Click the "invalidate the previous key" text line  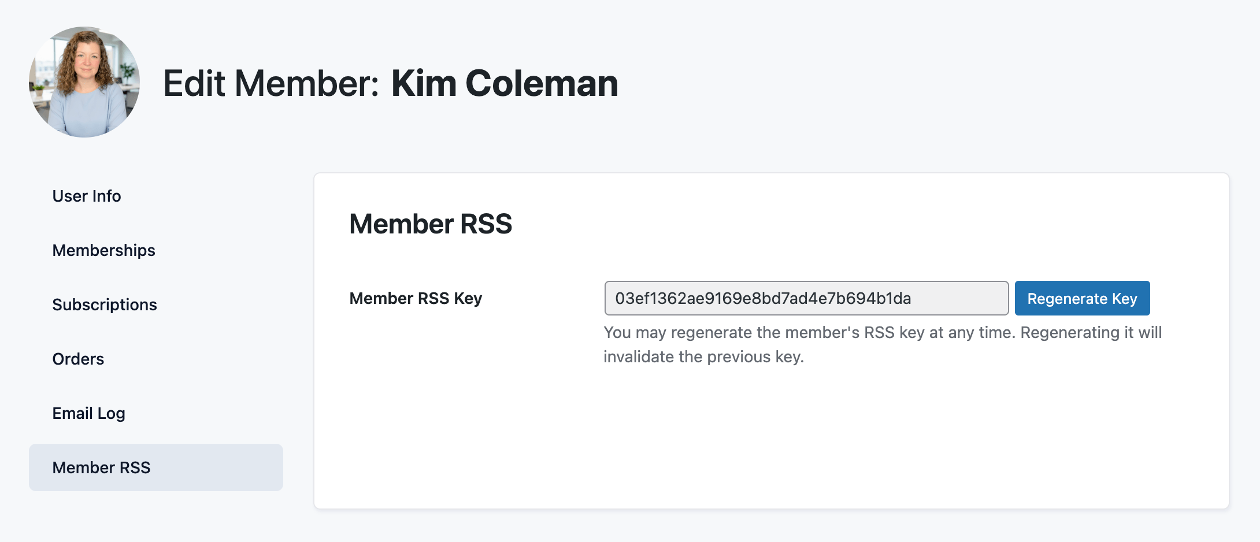703,357
